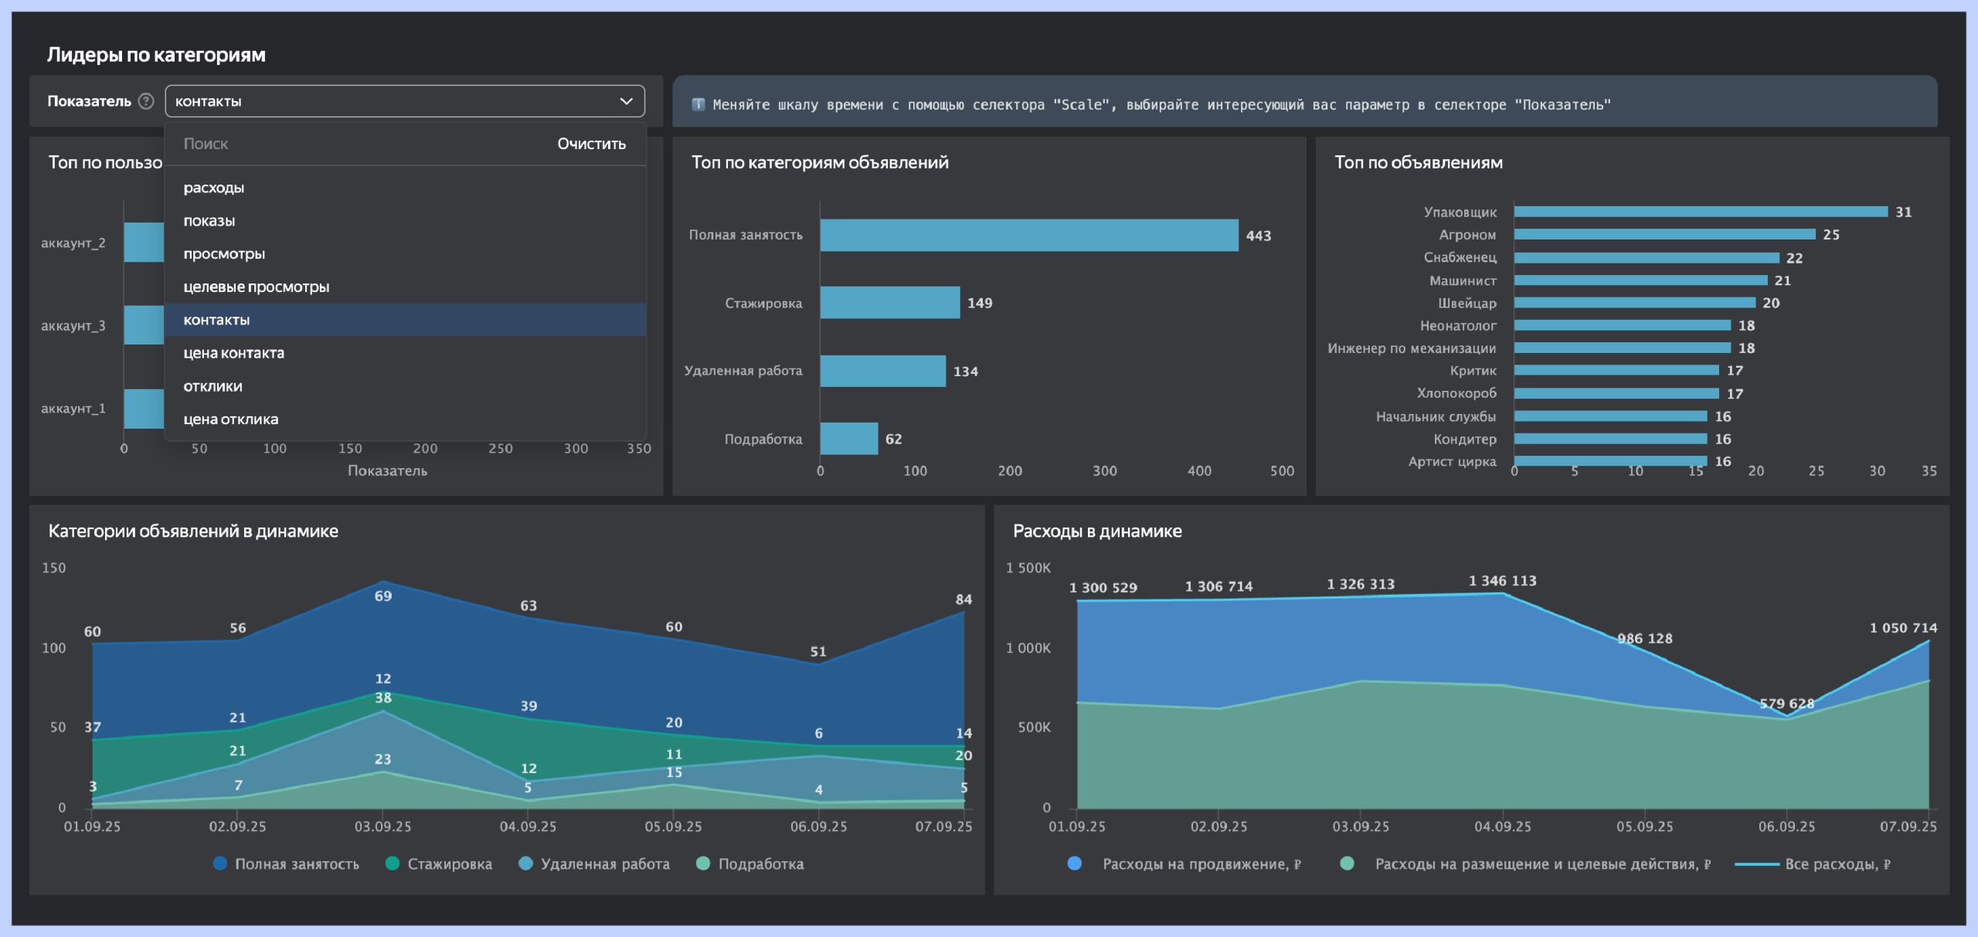The height and width of the screenshot is (937, 1978).
Task: Choose отклики option in the list
Action: coord(213,386)
